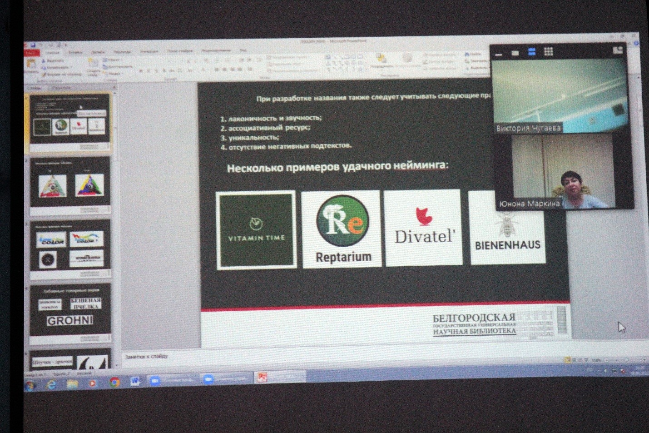This screenshot has height=433, width=649.
Task: Switch to the Вставка ribbon tab
Action: click(x=75, y=52)
